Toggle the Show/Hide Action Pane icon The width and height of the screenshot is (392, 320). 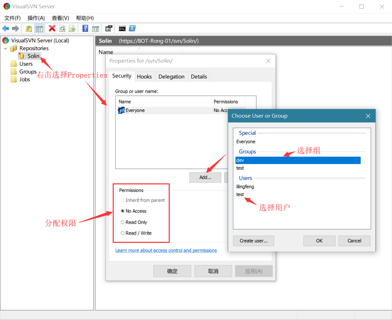(x=95, y=29)
